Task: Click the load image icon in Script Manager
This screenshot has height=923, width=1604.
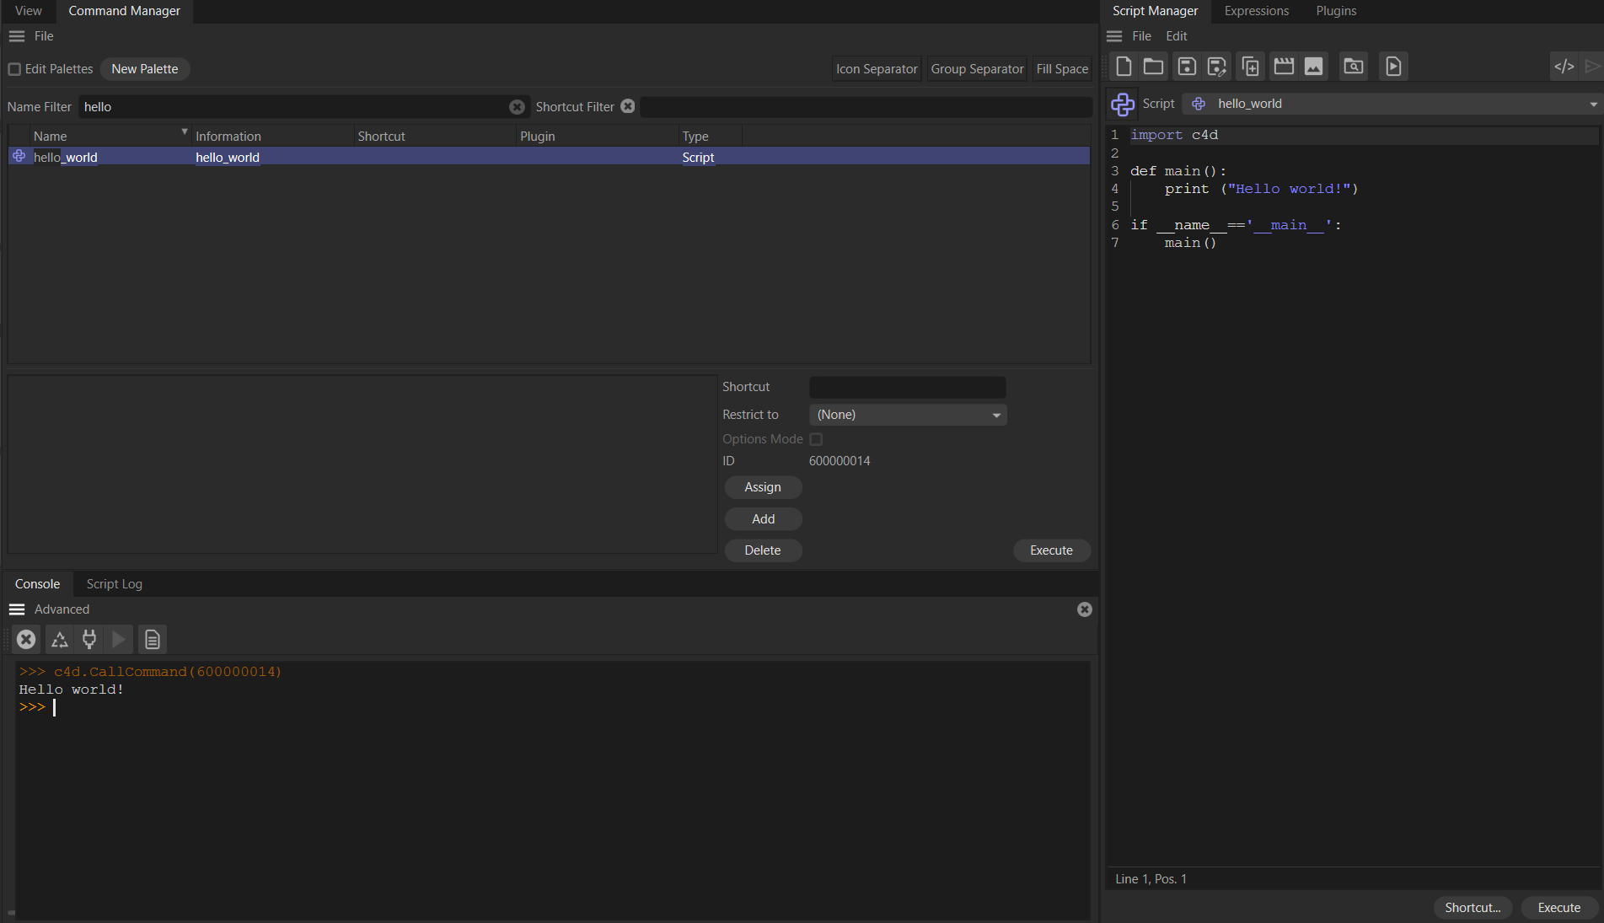Action: (1313, 66)
